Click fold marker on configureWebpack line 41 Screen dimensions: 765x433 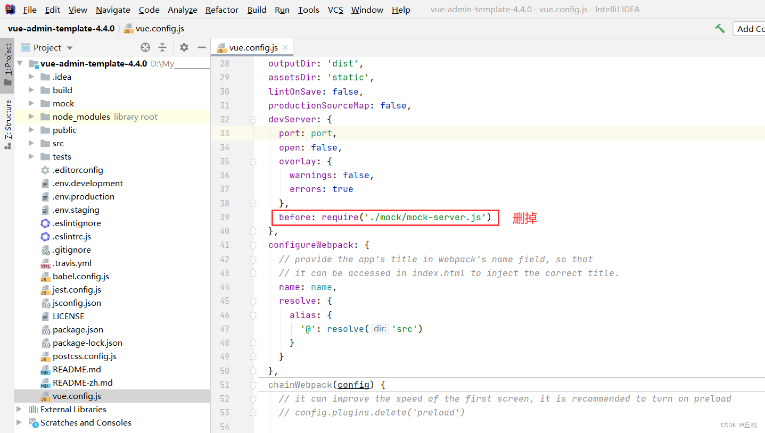(253, 245)
